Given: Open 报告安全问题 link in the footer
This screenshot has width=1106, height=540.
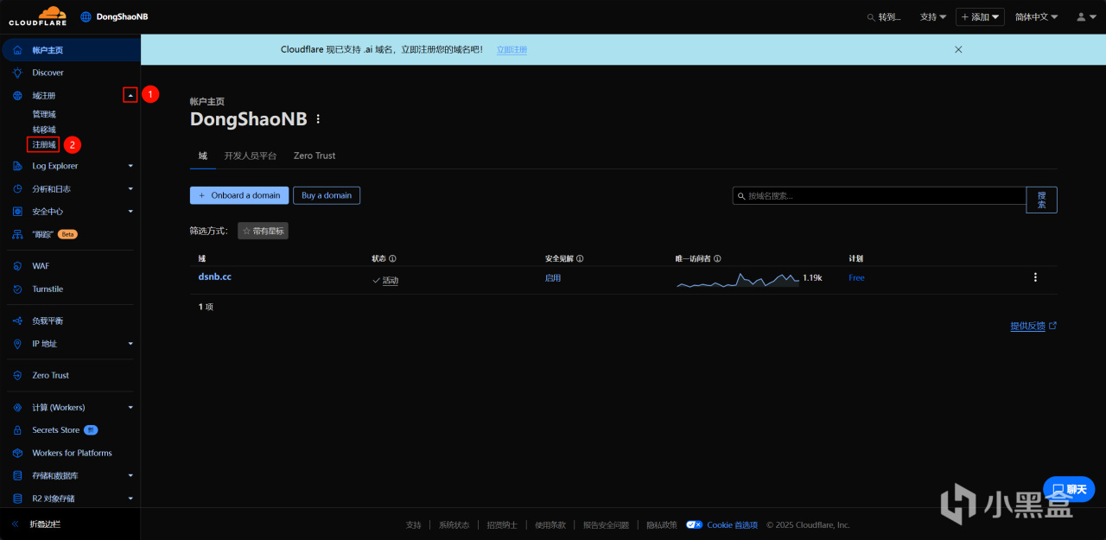Looking at the screenshot, I should (607, 524).
